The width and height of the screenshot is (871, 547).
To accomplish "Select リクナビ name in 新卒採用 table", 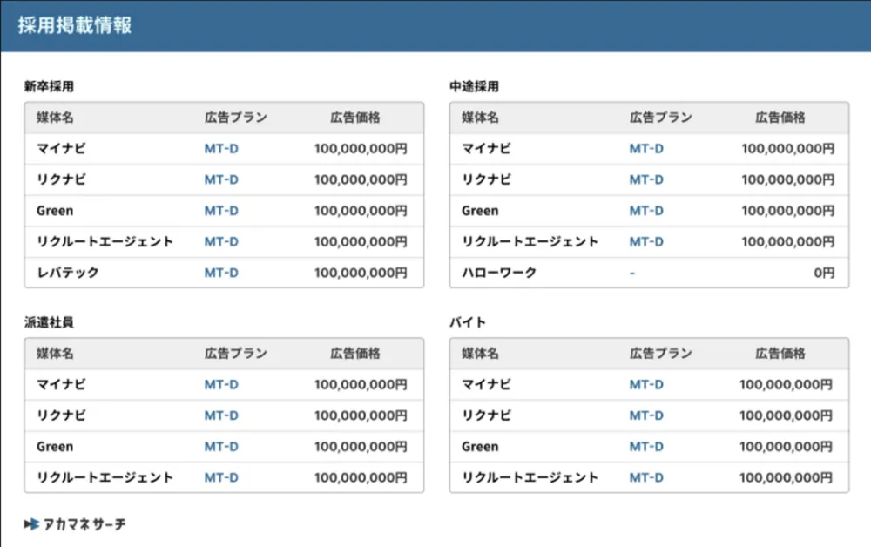I will click(x=61, y=180).
